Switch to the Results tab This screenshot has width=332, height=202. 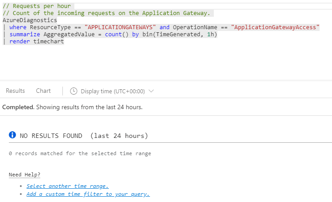[15, 91]
